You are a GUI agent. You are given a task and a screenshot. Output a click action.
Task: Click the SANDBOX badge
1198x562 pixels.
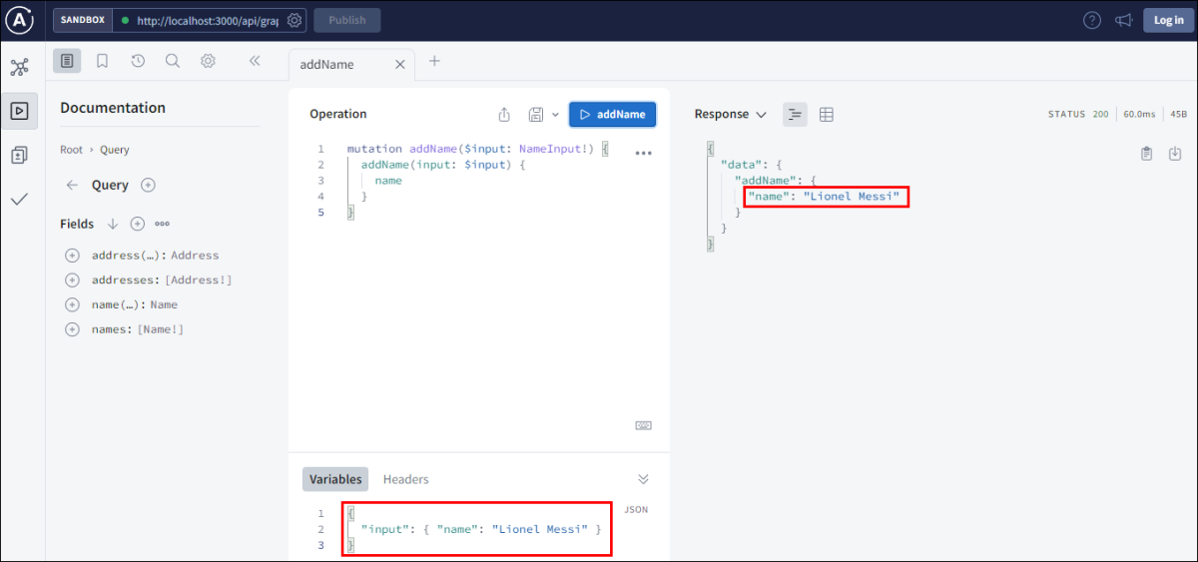(82, 20)
